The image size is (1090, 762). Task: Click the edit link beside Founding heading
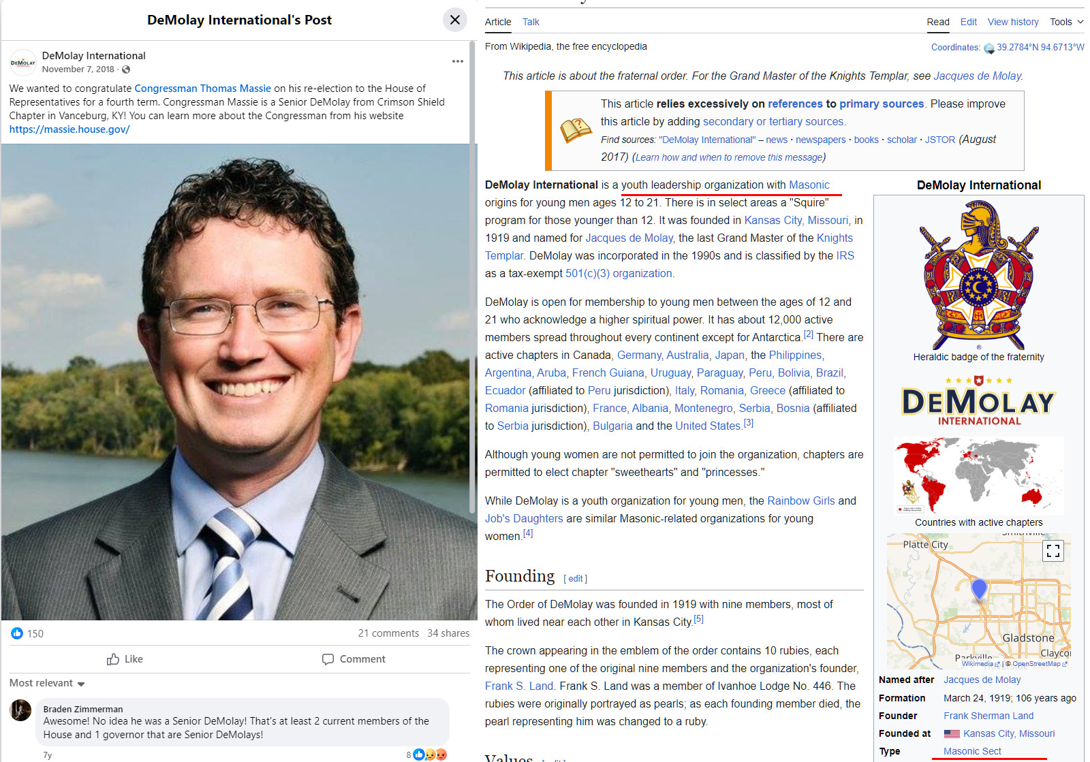[x=576, y=578]
